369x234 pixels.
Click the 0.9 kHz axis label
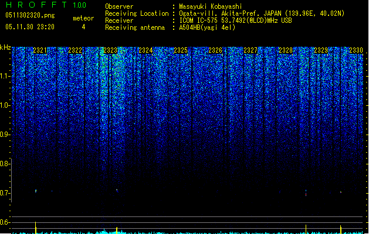pyautogui.click(x=5, y=135)
